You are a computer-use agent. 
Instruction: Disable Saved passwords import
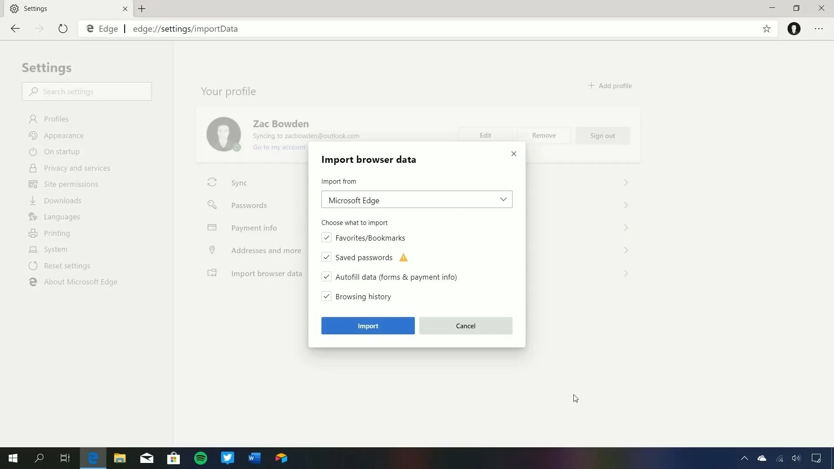[x=326, y=257]
